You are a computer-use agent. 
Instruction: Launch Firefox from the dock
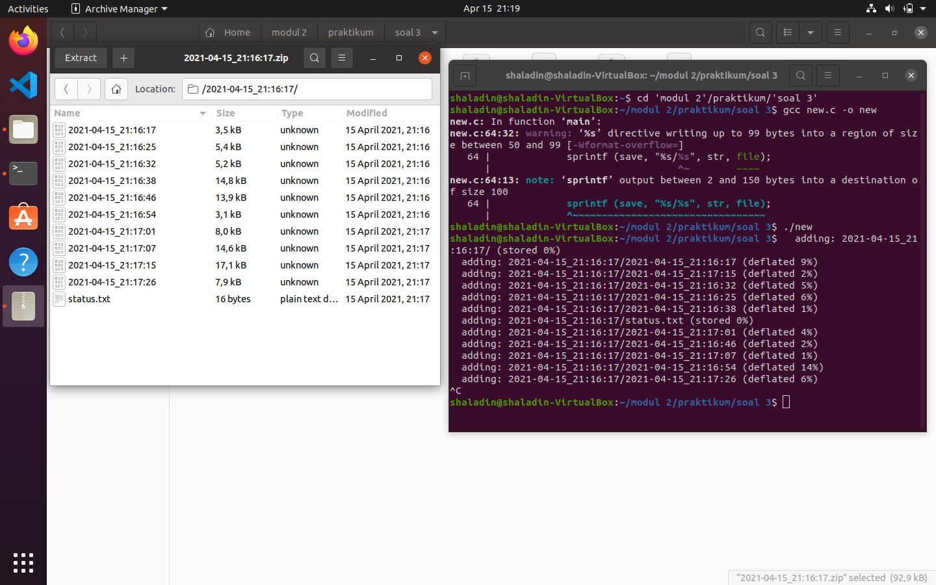(x=23, y=40)
